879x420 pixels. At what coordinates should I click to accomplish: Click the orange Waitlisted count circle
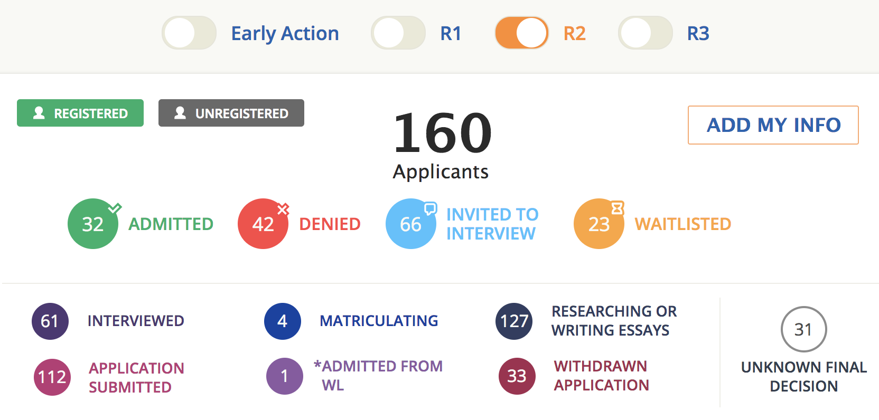coord(599,224)
